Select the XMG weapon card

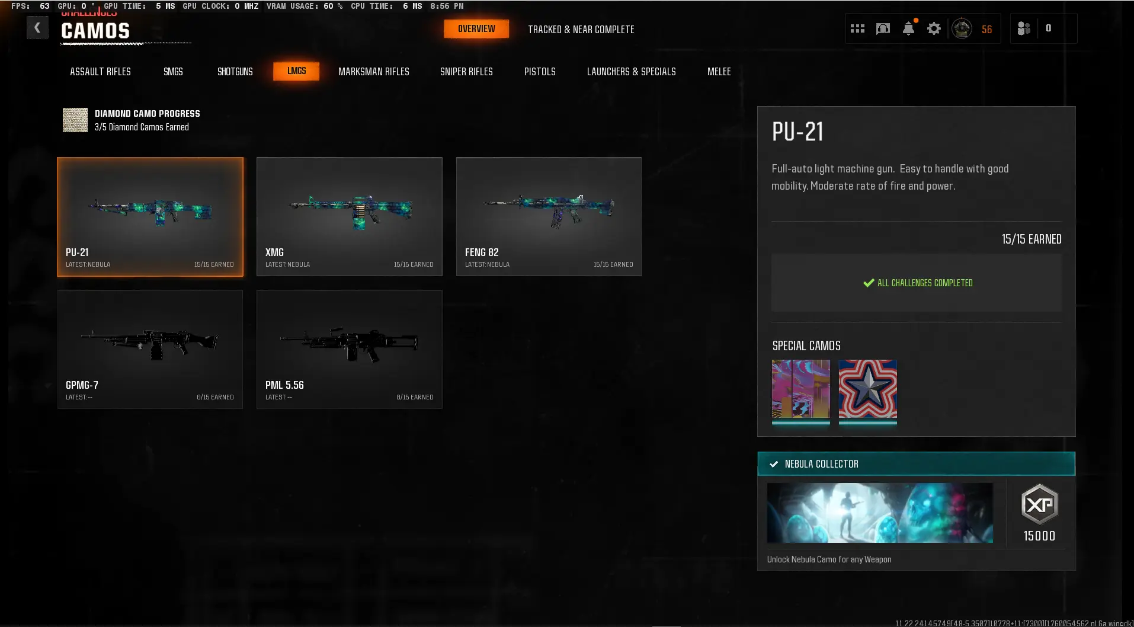[x=350, y=216]
